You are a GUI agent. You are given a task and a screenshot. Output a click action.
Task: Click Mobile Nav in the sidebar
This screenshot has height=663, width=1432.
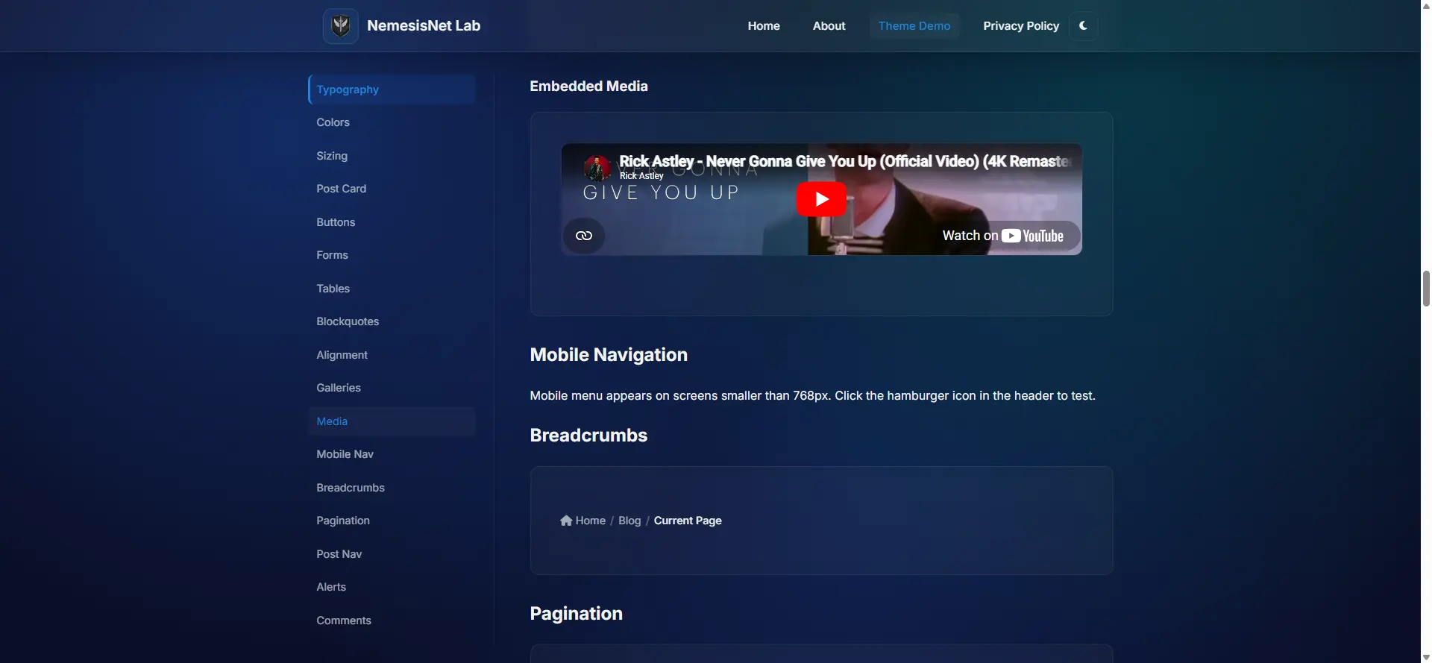pyautogui.click(x=392, y=454)
